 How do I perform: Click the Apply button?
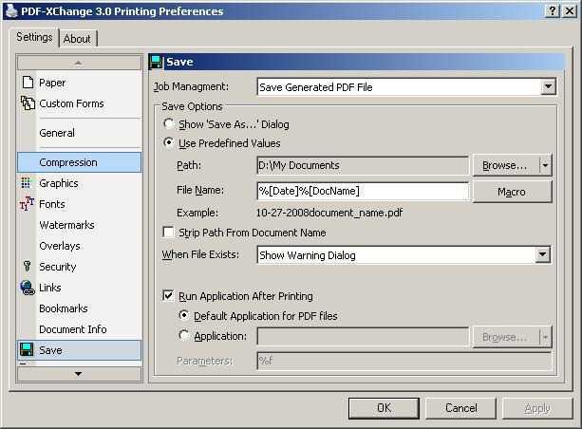pyautogui.click(x=537, y=408)
